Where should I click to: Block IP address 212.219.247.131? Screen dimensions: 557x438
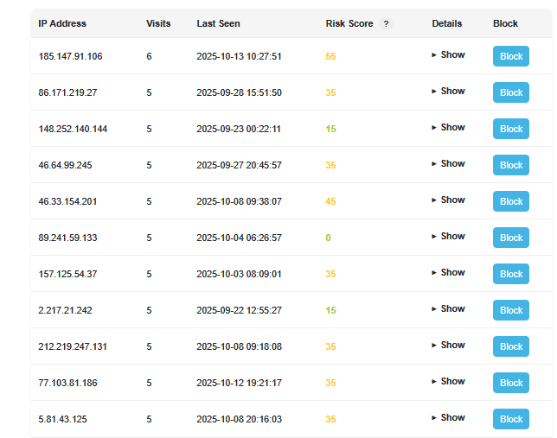tap(510, 346)
